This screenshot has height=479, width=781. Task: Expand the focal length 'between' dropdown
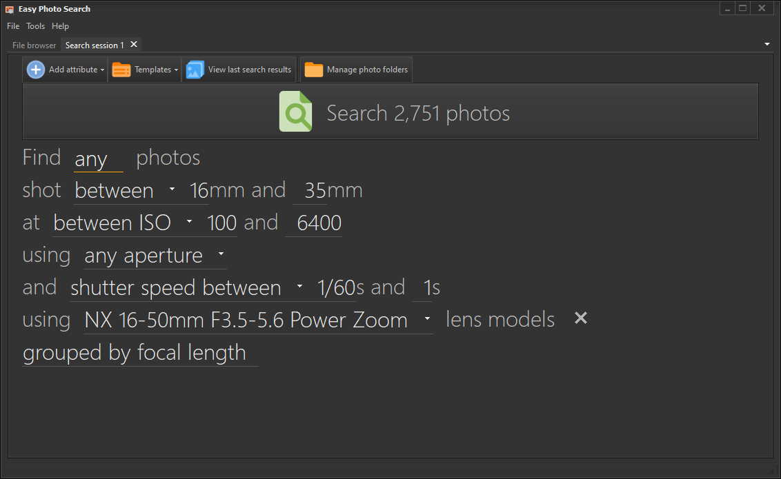click(x=172, y=190)
